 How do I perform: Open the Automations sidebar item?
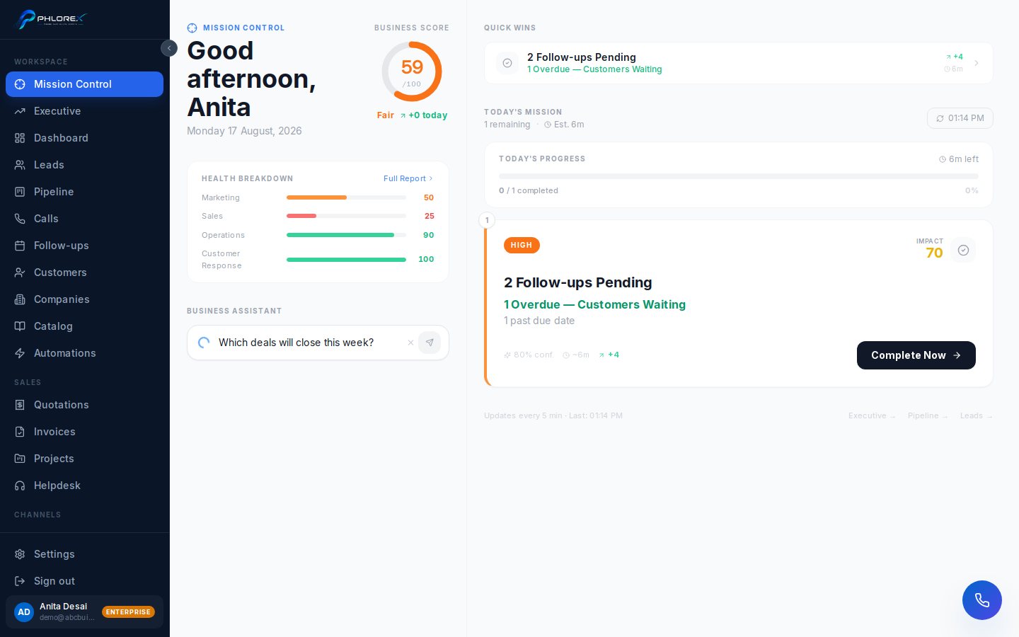[84, 353]
